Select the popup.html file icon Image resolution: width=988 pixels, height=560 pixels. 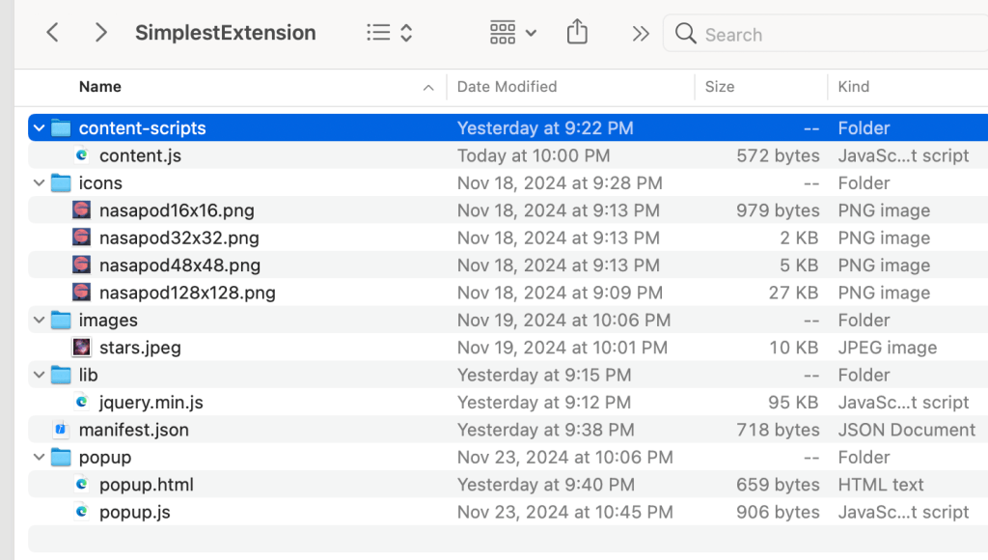point(82,485)
